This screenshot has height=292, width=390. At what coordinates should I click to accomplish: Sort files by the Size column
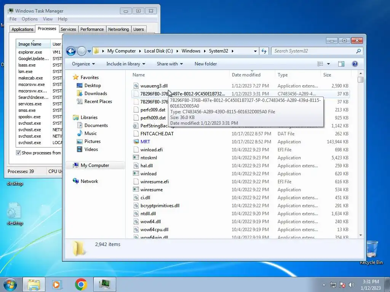[x=336, y=75]
